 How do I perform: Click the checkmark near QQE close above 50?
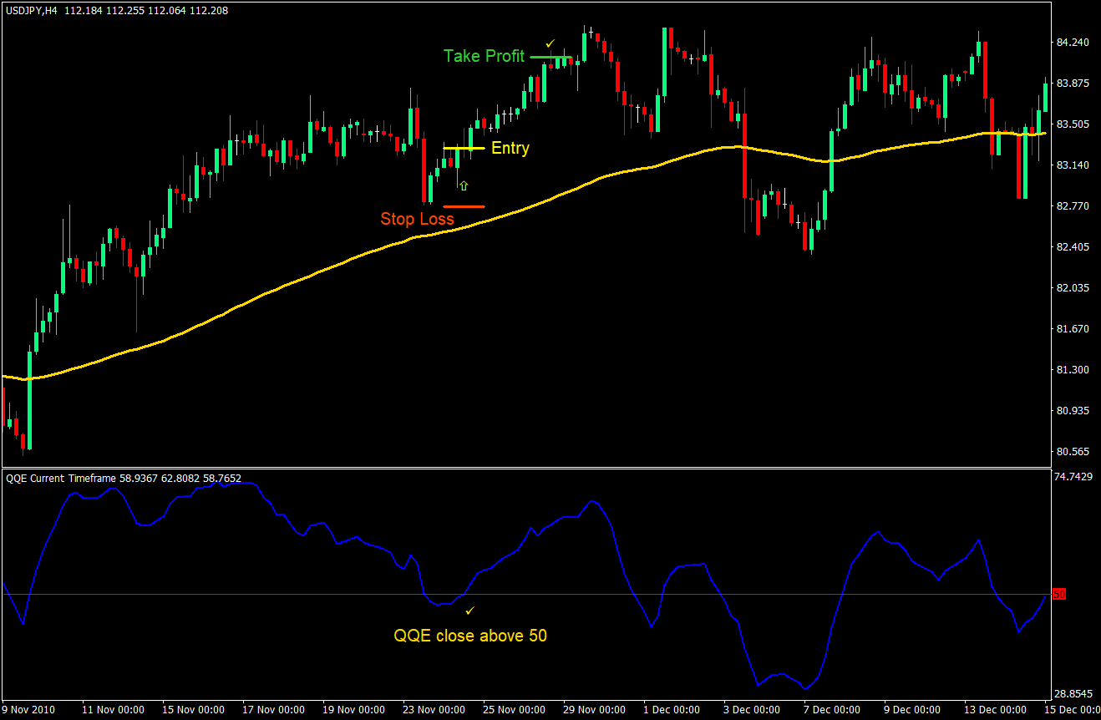[x=470, y=611]
